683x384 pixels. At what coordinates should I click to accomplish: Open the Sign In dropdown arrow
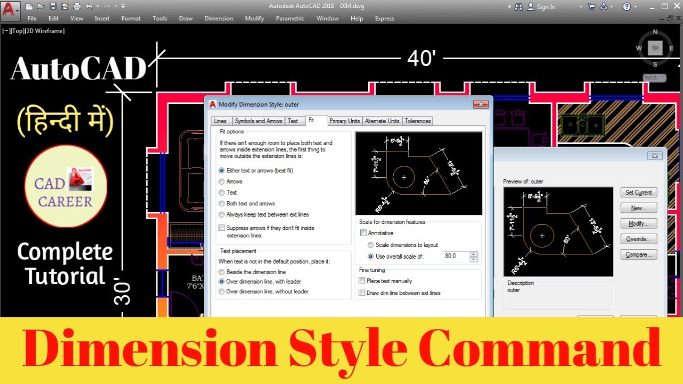coord(581,6)
